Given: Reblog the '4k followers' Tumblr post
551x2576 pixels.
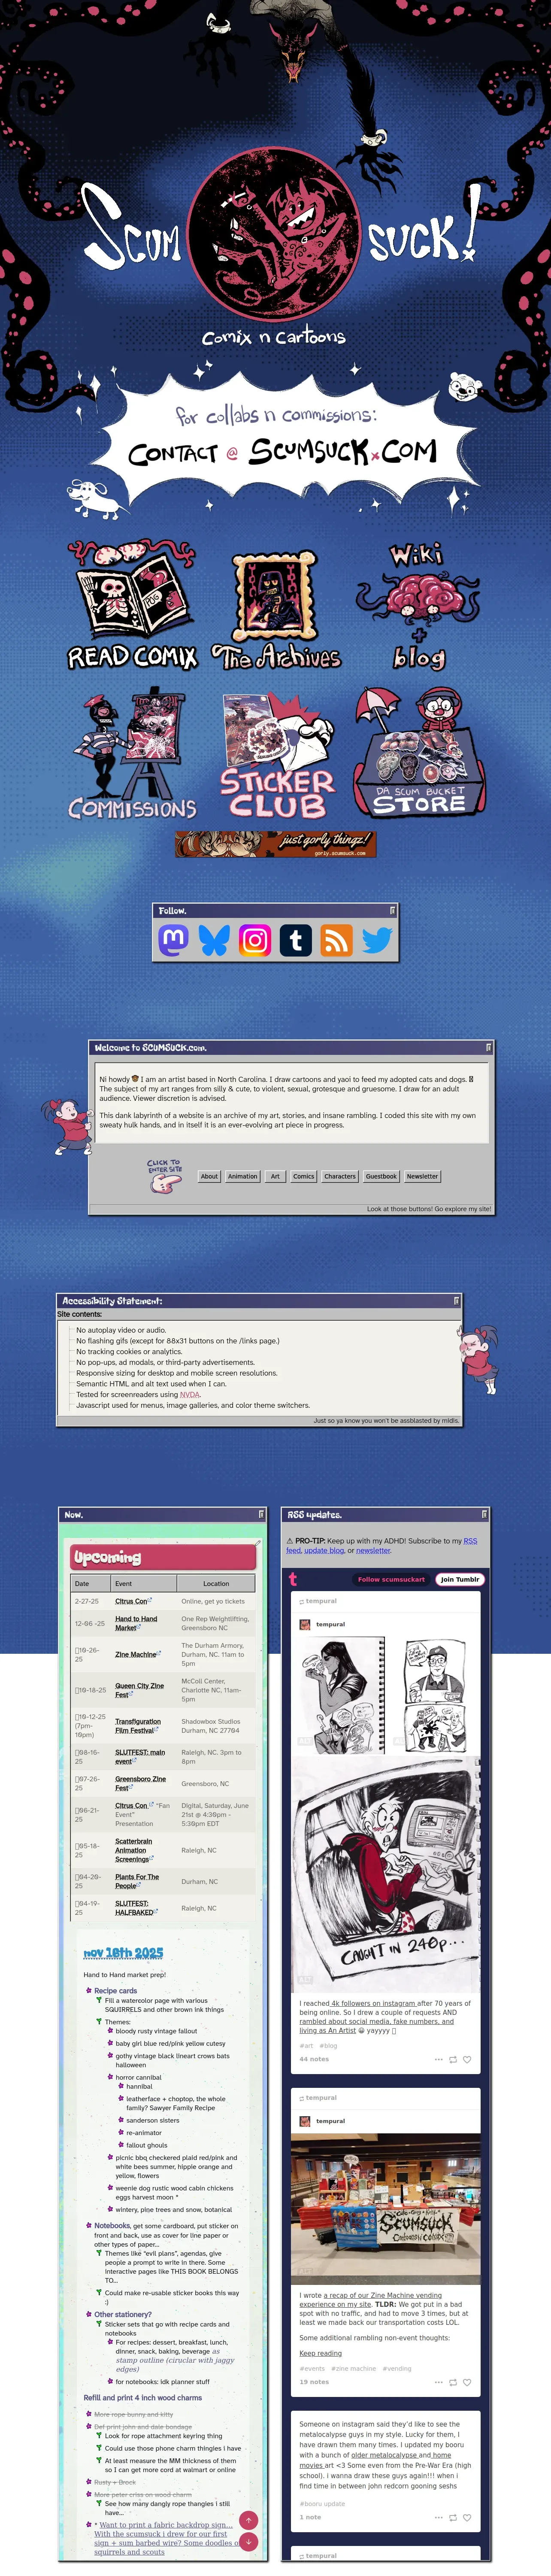Looking at the screenshot, I should point(453,2060).
